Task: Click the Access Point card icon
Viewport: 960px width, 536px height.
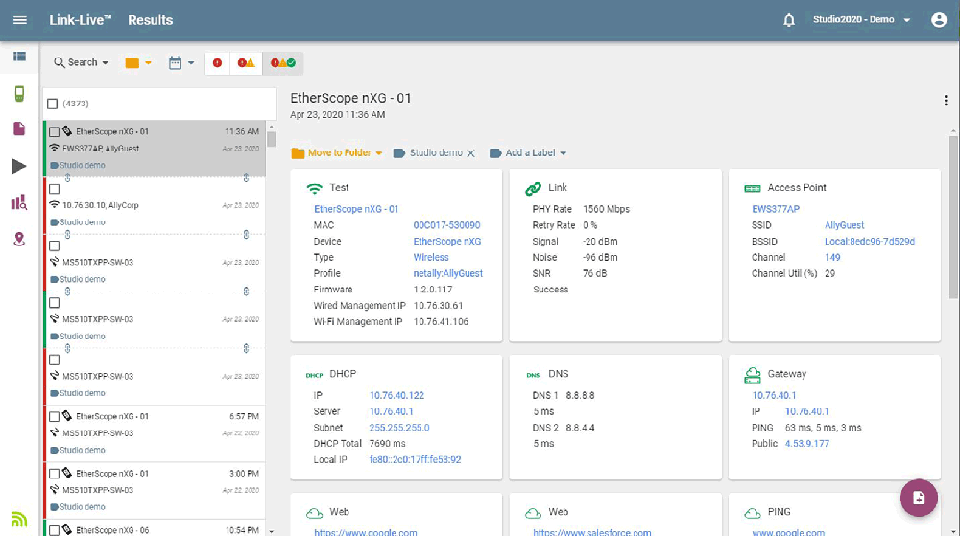Action: (753, 188)
